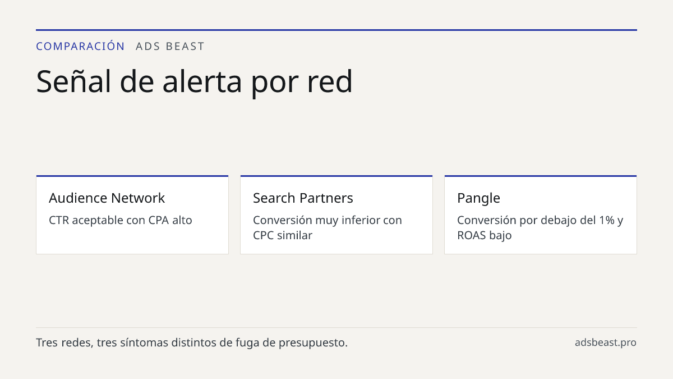Select 'Conversión muy inferior con CPC similar'

[x=328, y=227]
